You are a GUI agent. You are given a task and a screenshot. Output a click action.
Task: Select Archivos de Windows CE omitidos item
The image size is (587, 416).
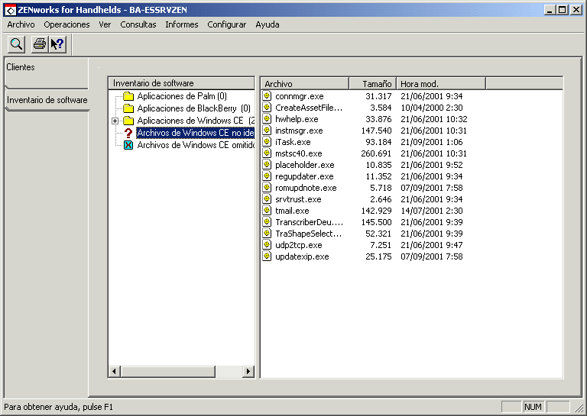click(x=196, y=145)
